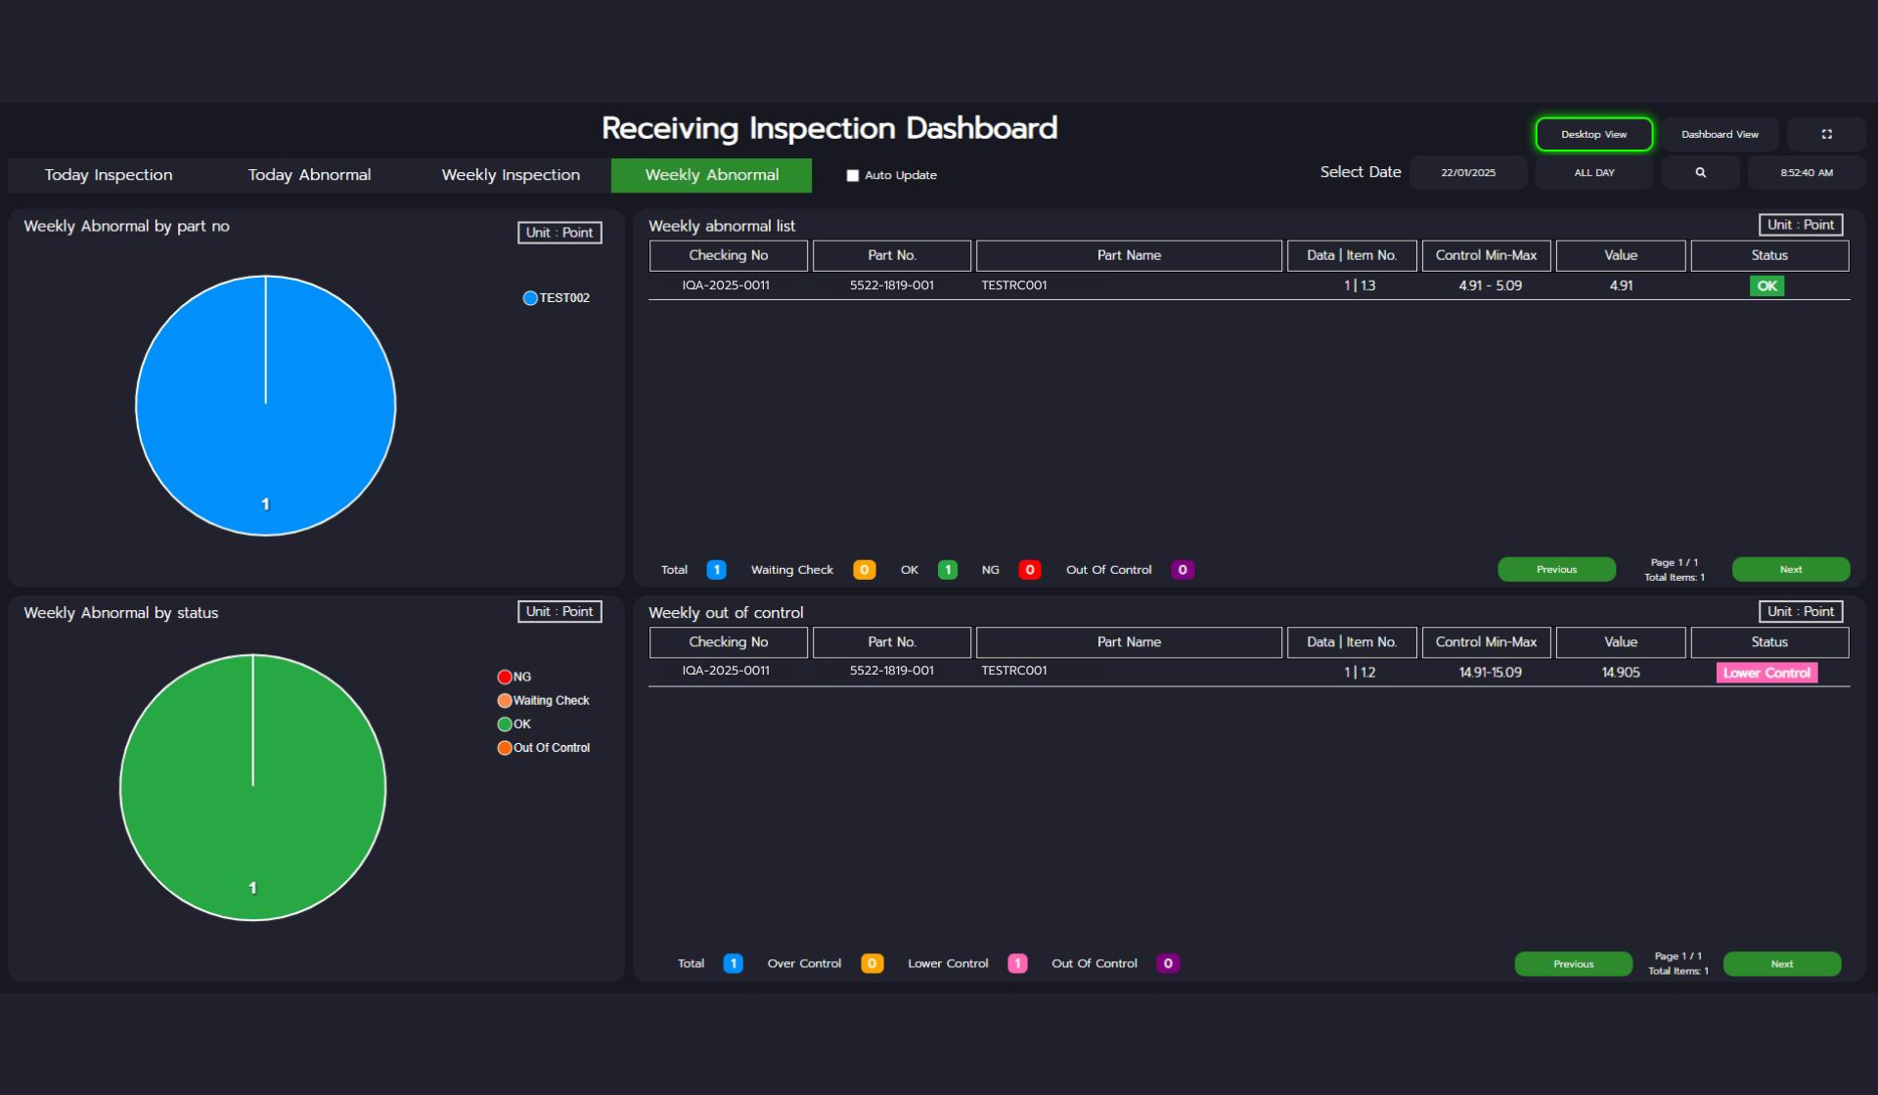Toggle the OK green legend marker

505,724
